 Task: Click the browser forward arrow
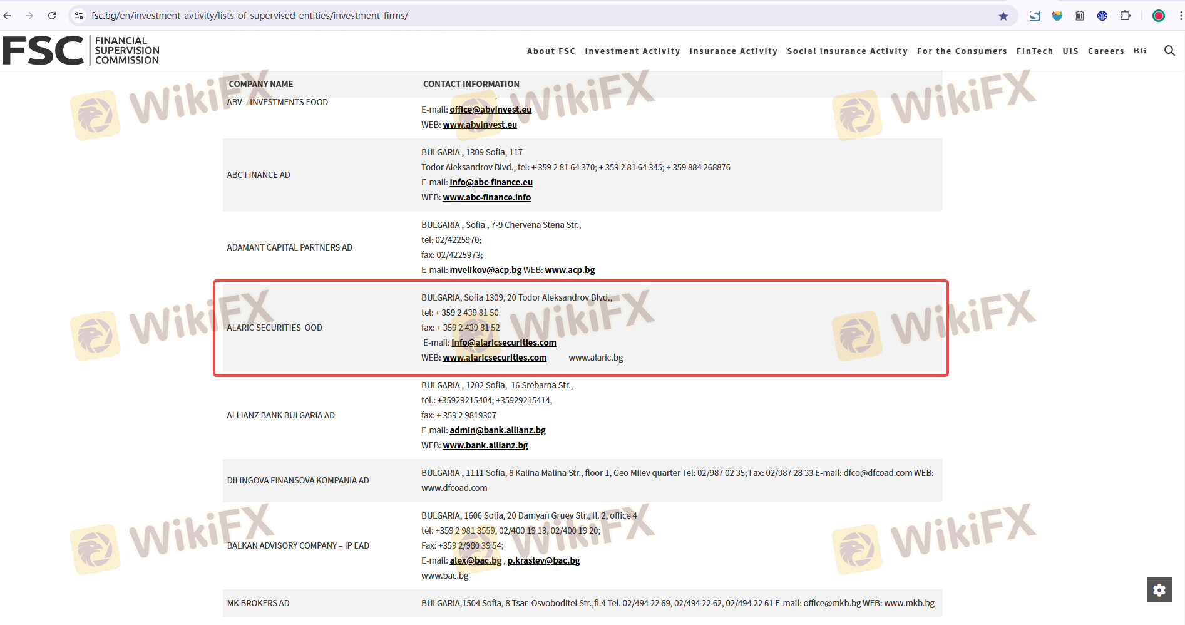[x=29, y=16]
